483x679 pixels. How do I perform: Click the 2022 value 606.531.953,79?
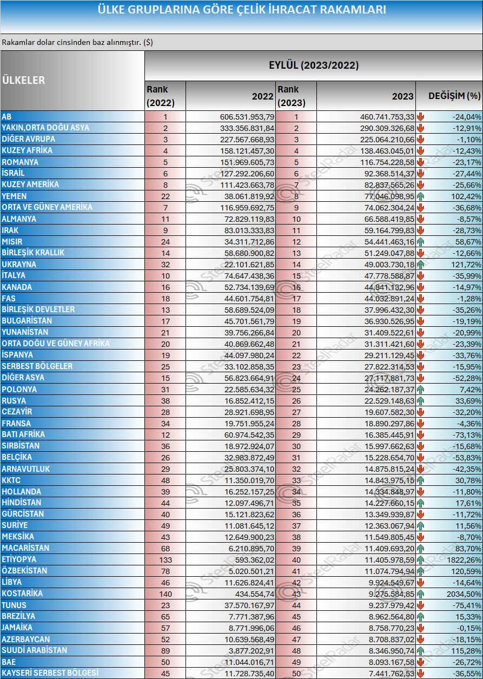[x=247, y=116]
